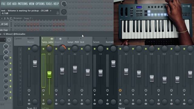Click the latency clock icon on -13.5 track
194x109 pixels.
(x=159, y=90)
